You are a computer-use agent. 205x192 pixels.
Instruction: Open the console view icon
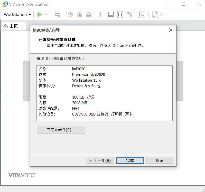(x=142, y=14)
